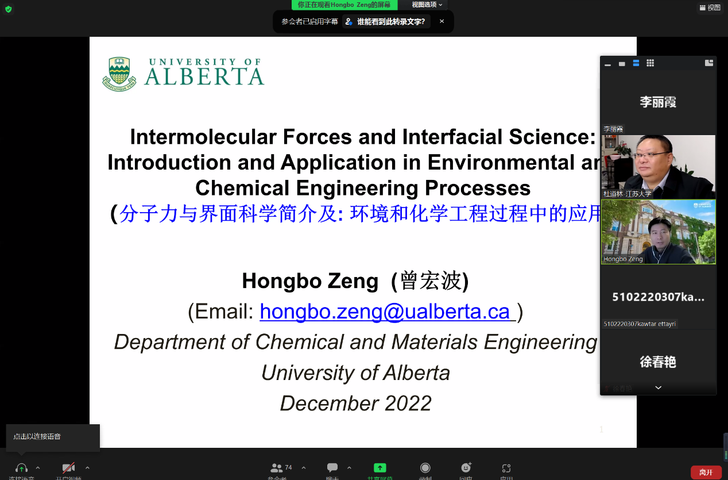Click 谁能看到此转录文字 caption link
Viewport: 728px width, 480px height.
pos(386,22)
